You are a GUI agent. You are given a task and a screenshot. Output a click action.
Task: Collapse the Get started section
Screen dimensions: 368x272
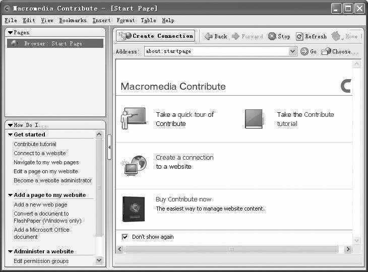[x=10, y=134]
